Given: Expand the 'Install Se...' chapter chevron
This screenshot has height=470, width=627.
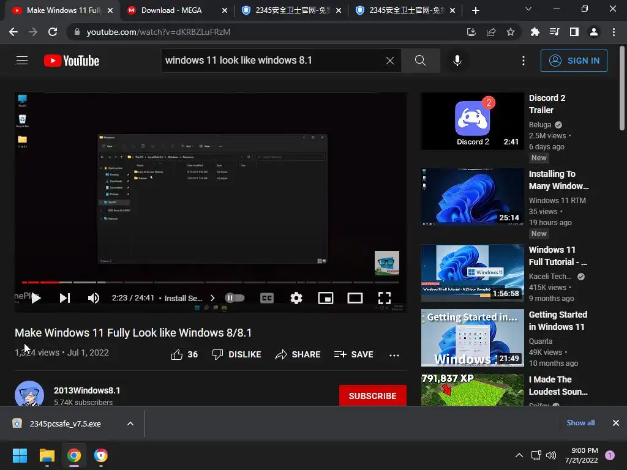Looking at the screenshot, I should coord(212,298).
